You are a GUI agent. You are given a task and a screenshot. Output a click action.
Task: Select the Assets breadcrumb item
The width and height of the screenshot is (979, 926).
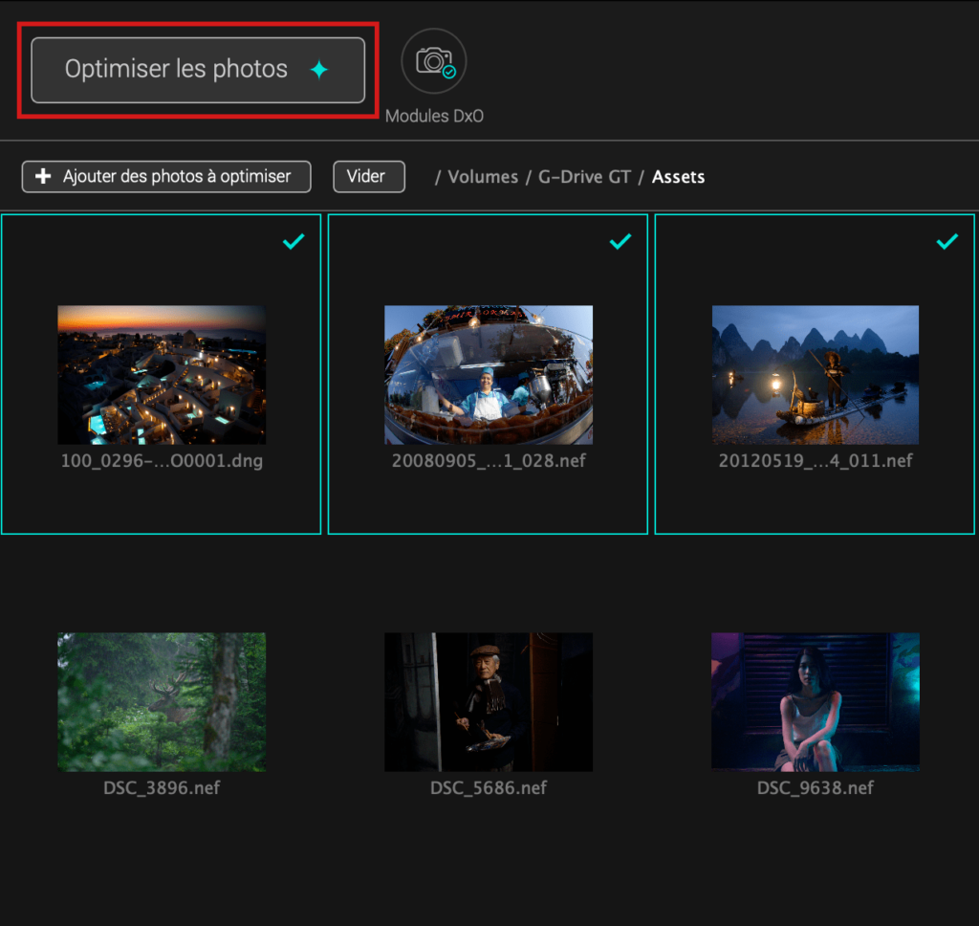coord(678,177)
